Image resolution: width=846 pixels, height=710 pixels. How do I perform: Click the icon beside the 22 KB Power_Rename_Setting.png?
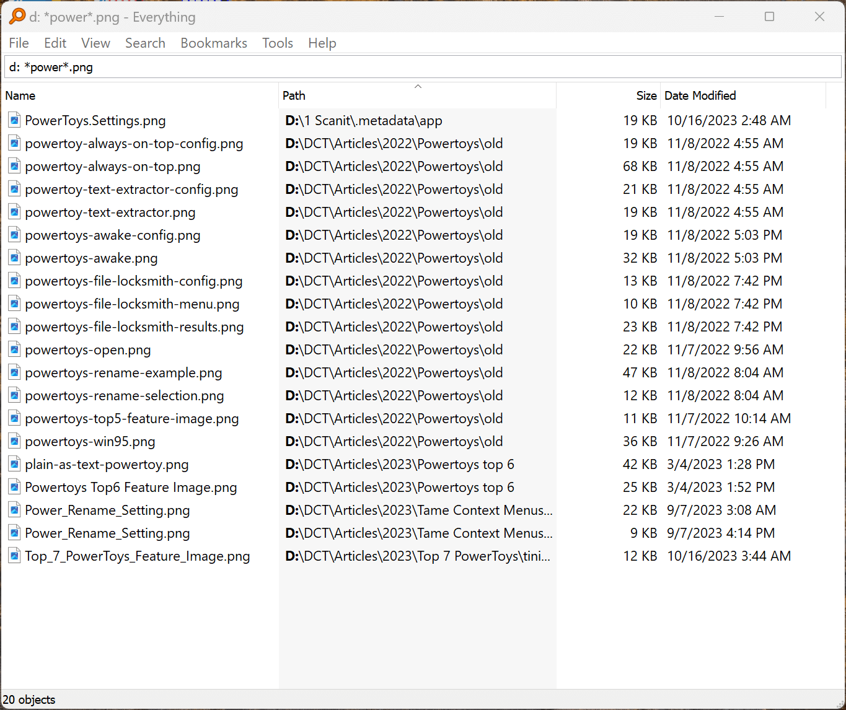pos(14,510)
